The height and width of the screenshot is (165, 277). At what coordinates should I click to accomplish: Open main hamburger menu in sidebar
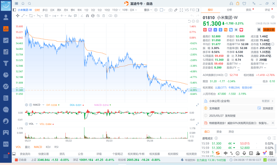(6, 156)
